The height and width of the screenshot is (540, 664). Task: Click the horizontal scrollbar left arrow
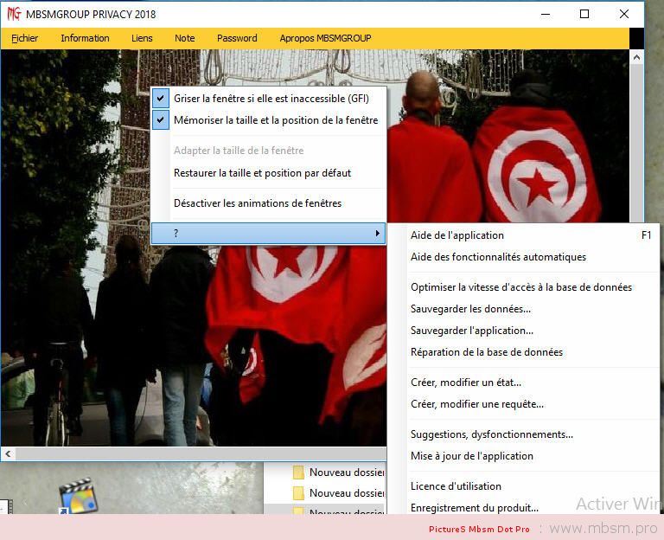pyautogui.click(x=8, y=453)
